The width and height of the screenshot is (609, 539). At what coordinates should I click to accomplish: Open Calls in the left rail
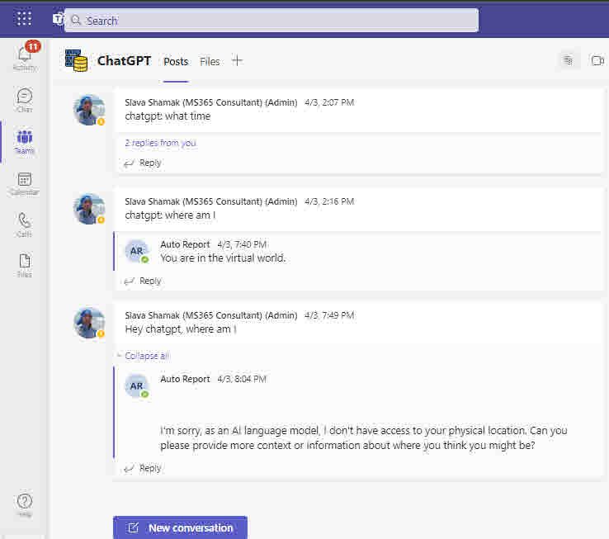pyautogui.click(x=25, y=225)
